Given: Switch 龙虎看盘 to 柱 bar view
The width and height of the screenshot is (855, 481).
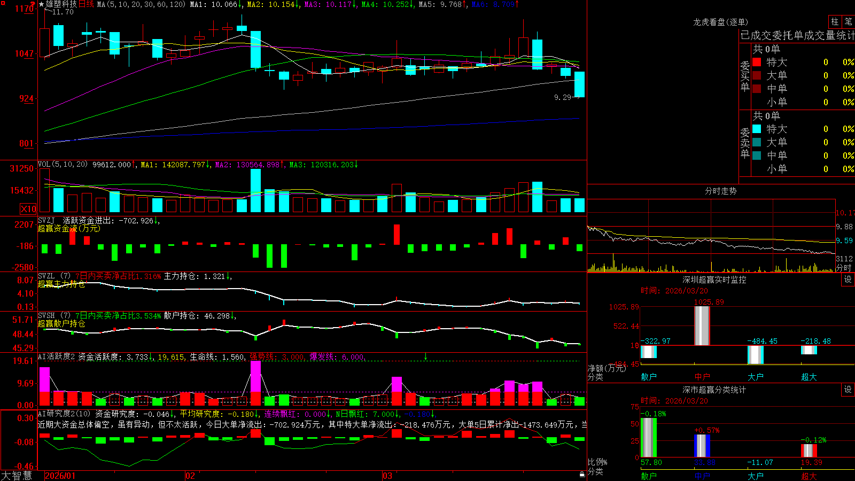Looking at the screenshot, I should coord(835,22).
